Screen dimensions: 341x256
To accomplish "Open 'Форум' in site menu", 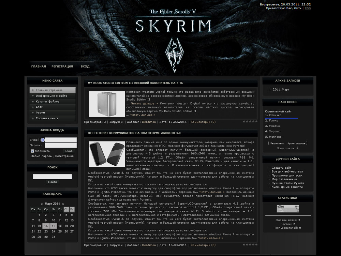I will click(x=53, y=112).
